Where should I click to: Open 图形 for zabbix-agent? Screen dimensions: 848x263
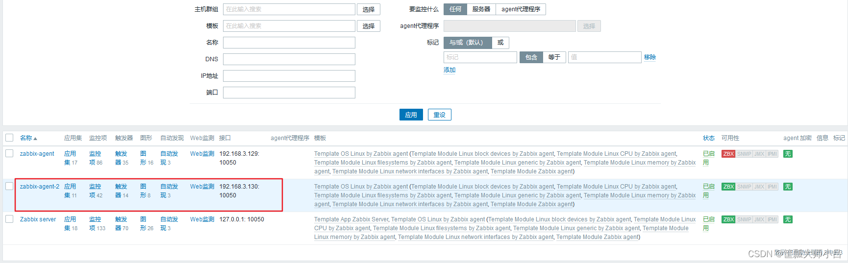click(x=143, y=158)
